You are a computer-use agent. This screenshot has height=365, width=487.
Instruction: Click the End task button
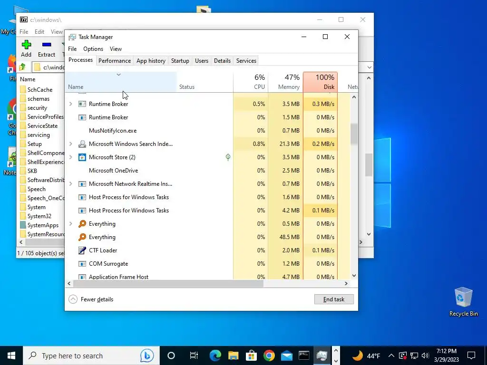tap(334, 299)
